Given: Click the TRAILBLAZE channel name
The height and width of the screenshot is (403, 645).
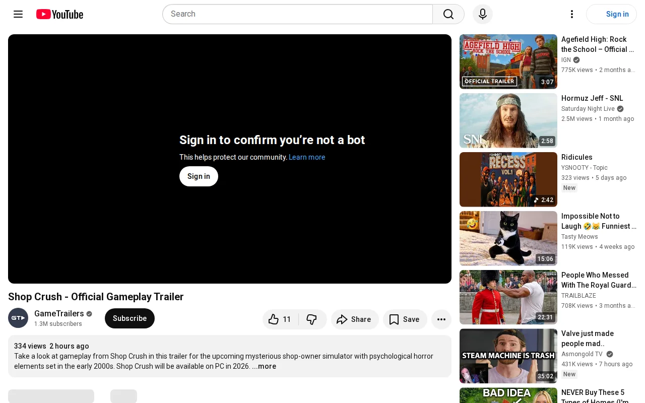Looking at the screenshot, I should click(x=578, y=296).
